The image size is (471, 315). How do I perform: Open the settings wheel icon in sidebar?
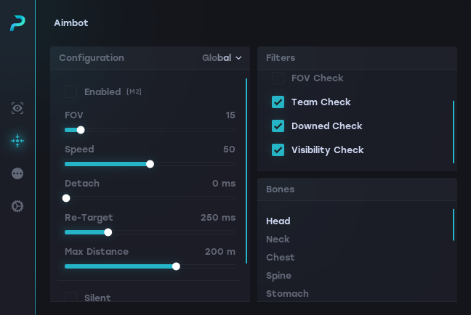[17, 206]
